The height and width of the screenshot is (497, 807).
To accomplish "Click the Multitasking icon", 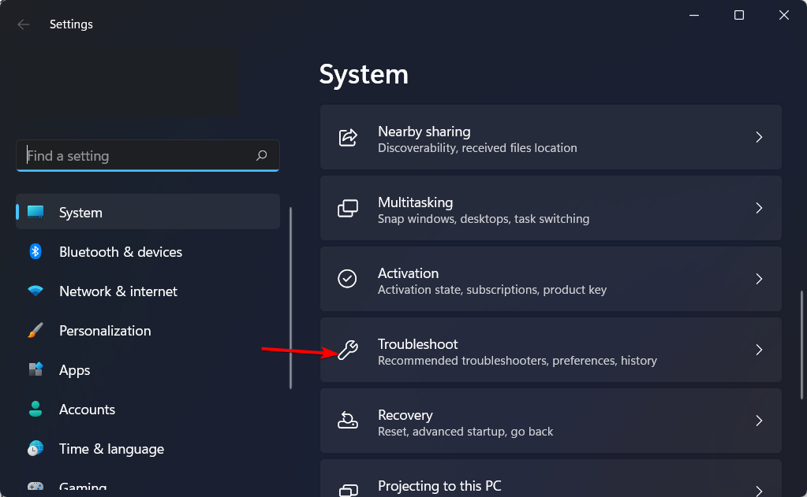I will pyautogui.click(x=347, y=208).
